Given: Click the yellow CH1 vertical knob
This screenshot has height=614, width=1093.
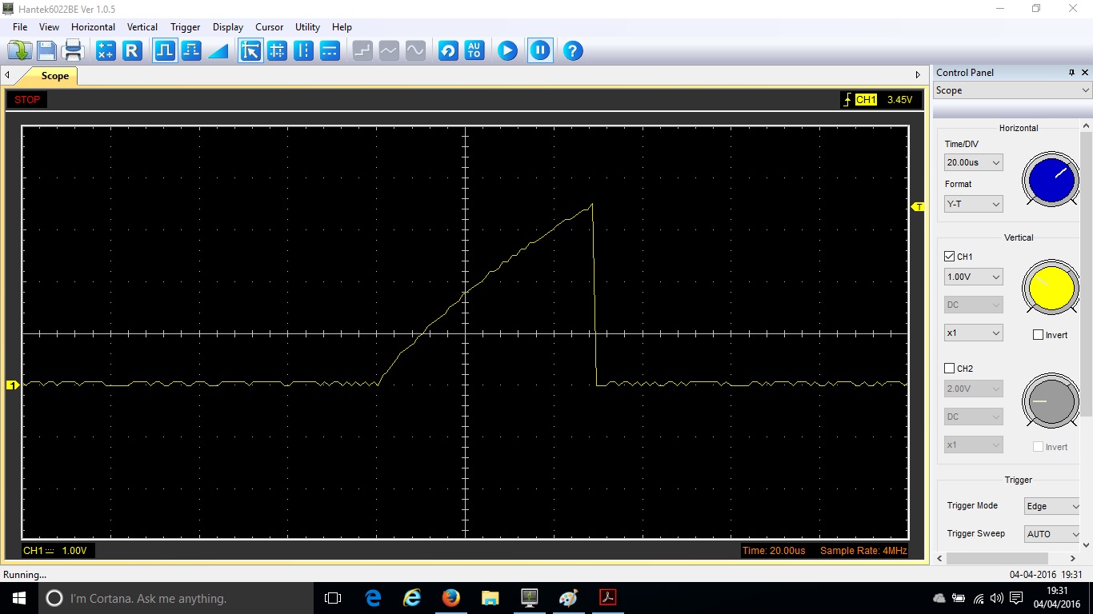Looking at the screenshot, I should pos(1051,289).
